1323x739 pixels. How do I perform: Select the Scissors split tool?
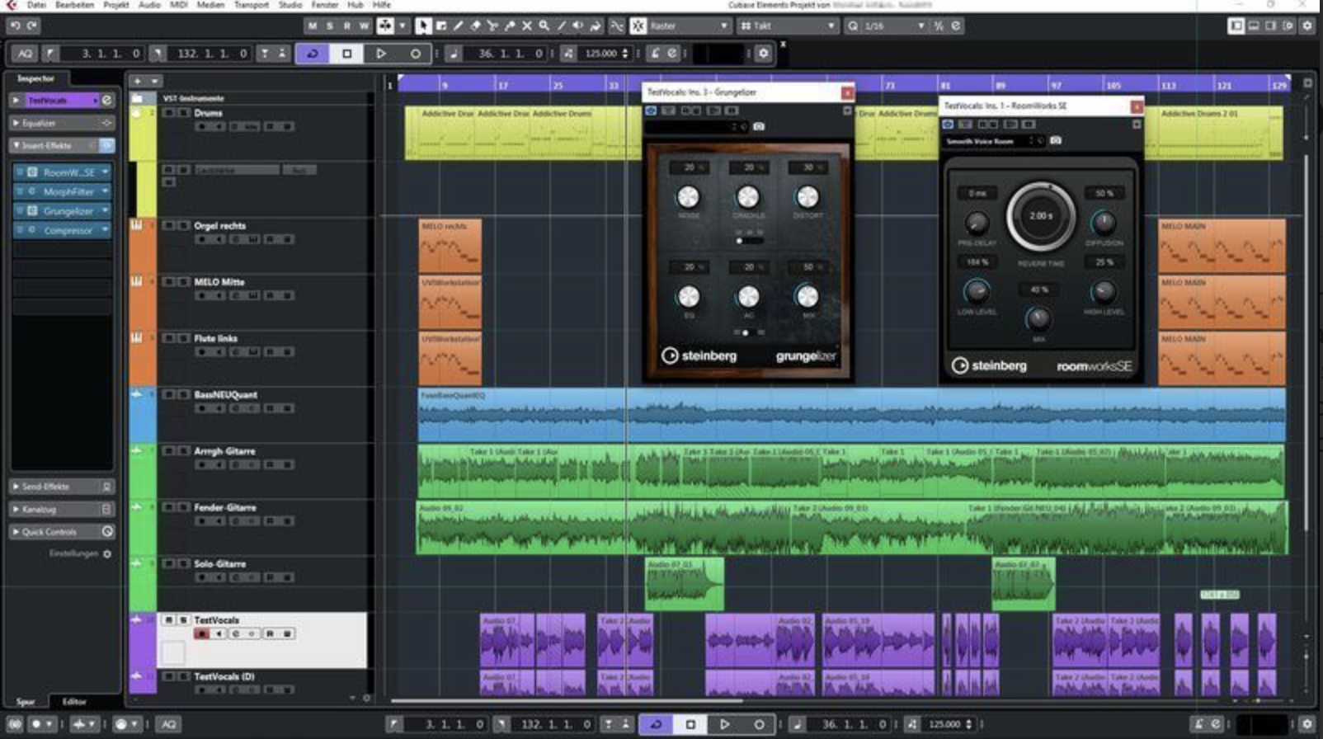[x=492, y=26]
